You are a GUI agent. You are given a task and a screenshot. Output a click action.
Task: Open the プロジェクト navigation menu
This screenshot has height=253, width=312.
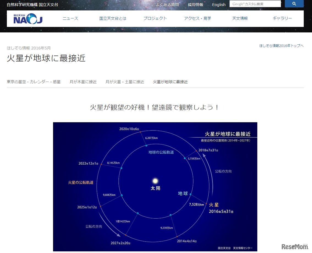click(155, 18)
